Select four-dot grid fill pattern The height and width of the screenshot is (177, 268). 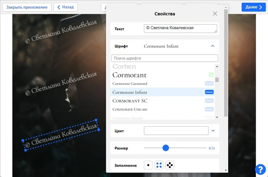(159, 165)
